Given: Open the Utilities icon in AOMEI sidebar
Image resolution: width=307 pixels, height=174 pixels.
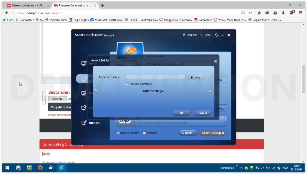Looking at the screenshot, I should click(84, 123).
